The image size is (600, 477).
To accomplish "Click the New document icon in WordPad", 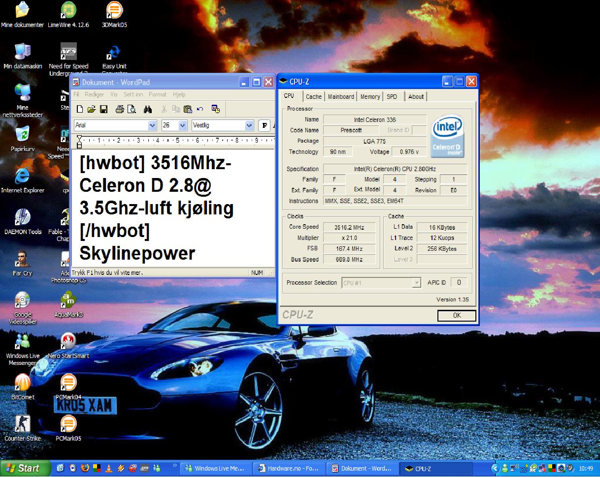I will (80, 109).
